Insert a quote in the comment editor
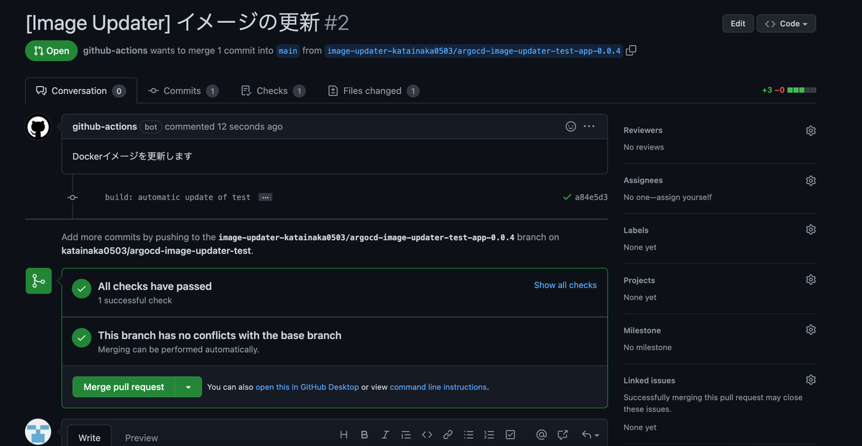 [x=406, y=435]
